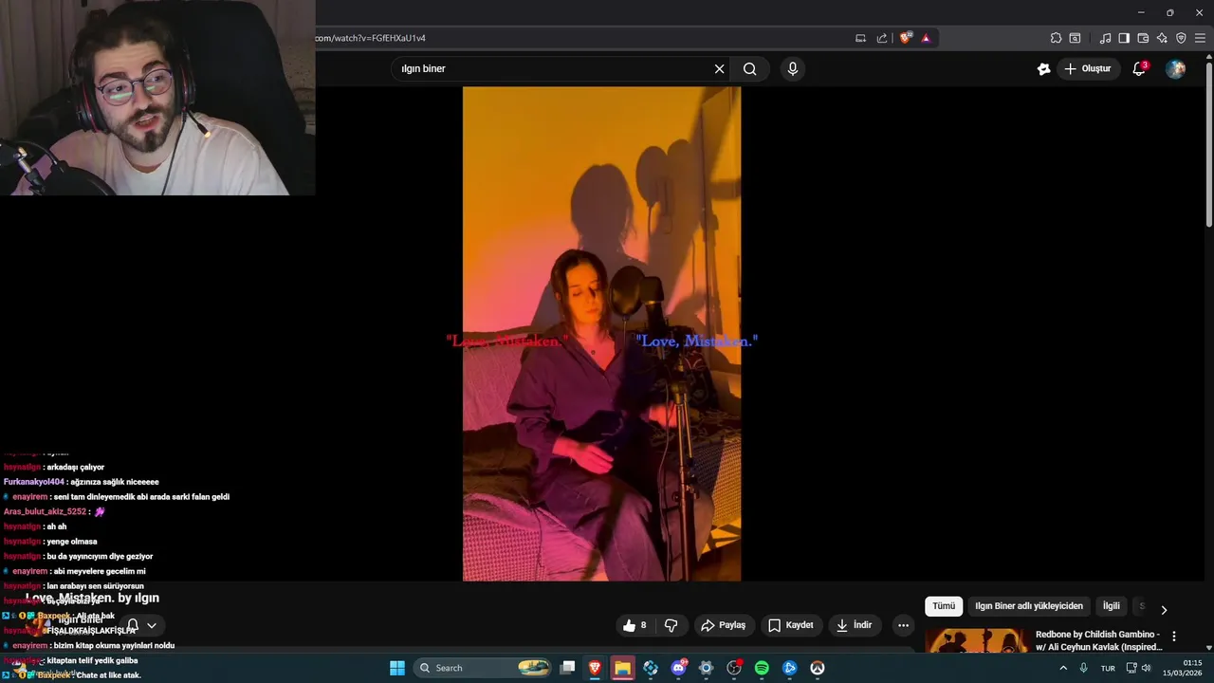Click the tray microphone icon
1214x683 pixels.
[x=1083, y=668]
